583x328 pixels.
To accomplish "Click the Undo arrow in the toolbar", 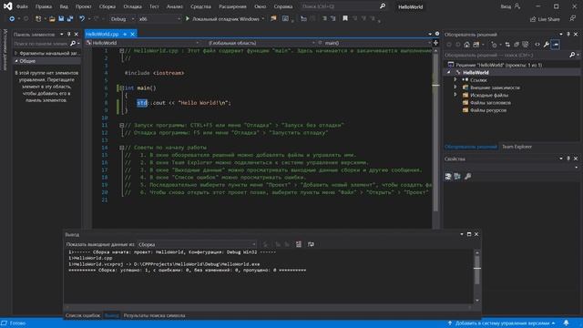I will [x=82, y=18].
